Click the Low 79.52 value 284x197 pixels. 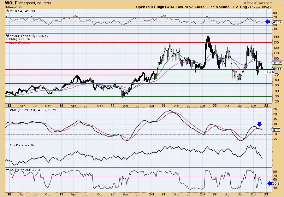coord(184,7)
